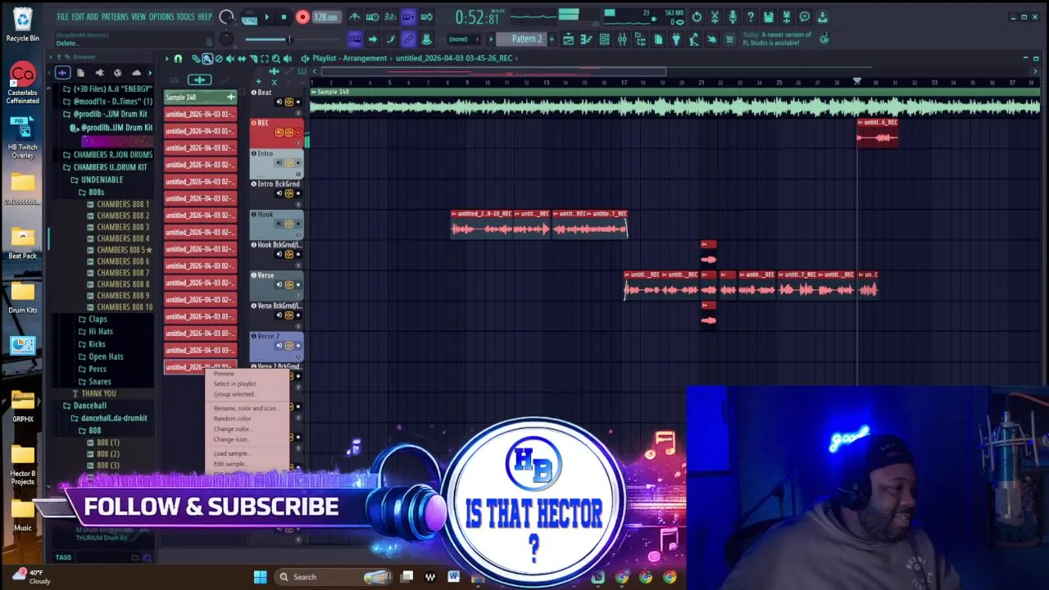Choose Rename, color and icon entry
The width and height of the screenshot is (1049, 590).
(245, 408)
